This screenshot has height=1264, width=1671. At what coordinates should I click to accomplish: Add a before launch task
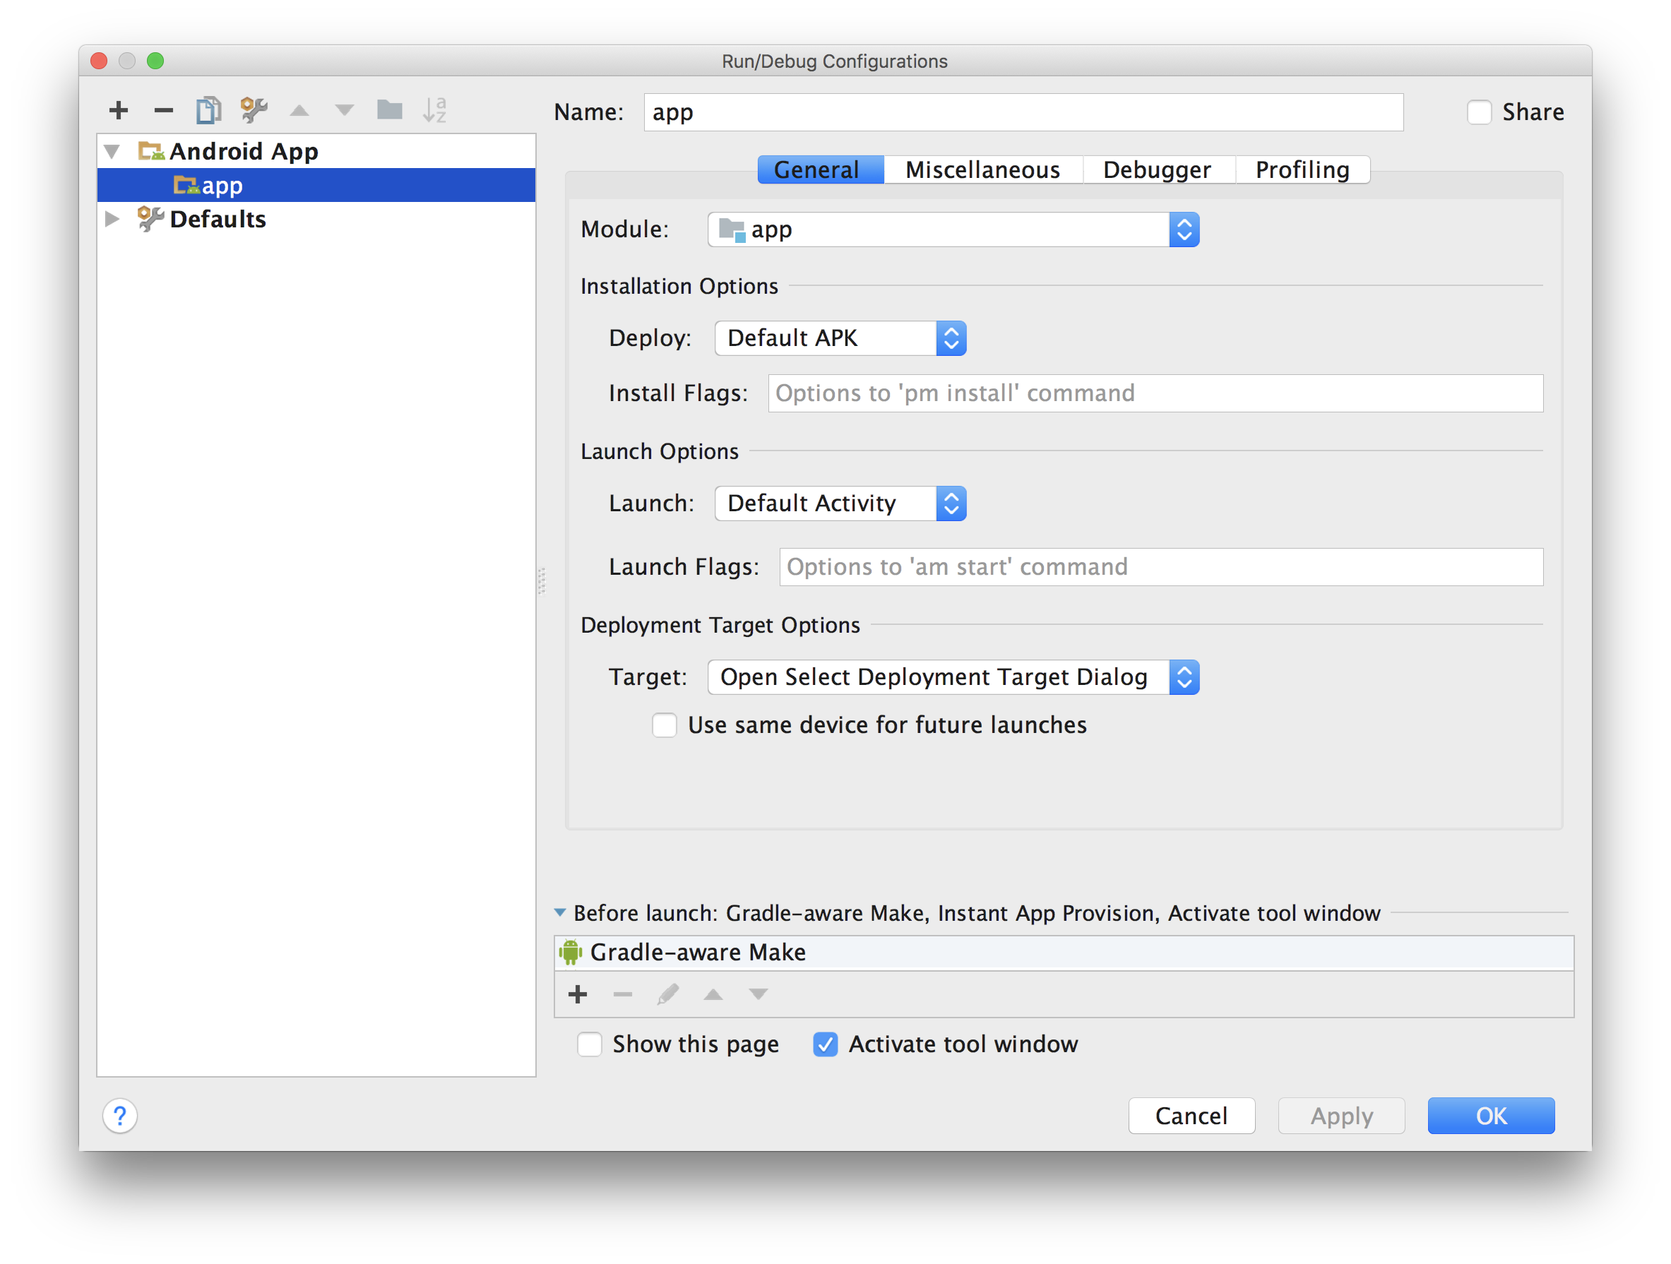578,994
